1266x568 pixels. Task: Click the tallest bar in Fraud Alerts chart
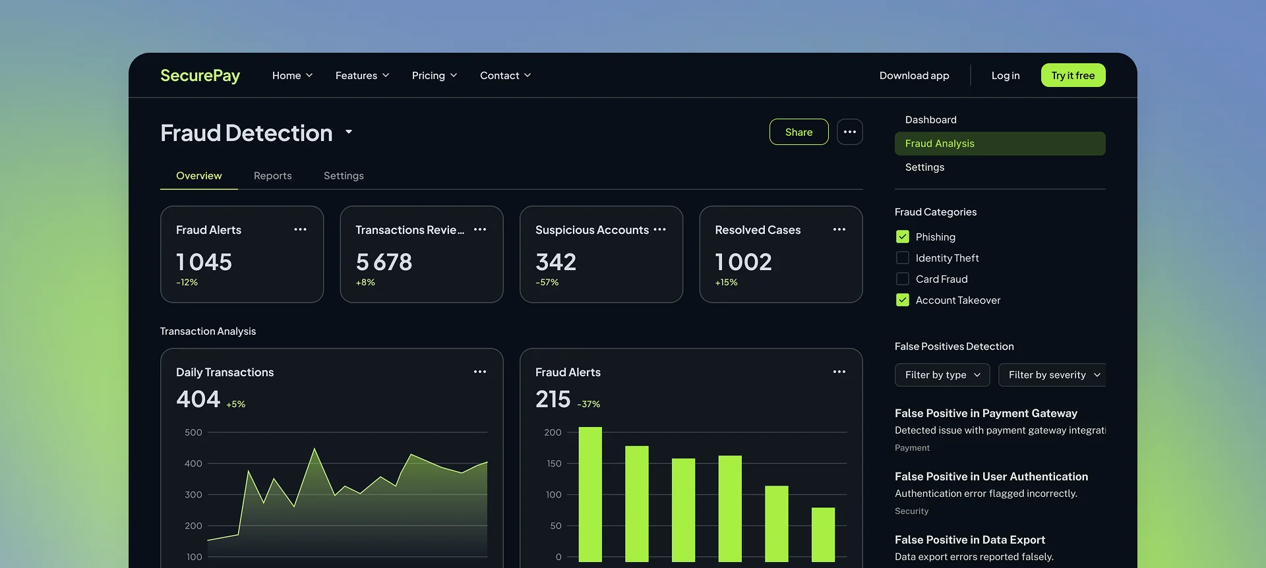coord(590,494)
